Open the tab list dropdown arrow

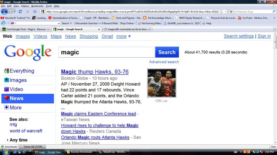275,29
